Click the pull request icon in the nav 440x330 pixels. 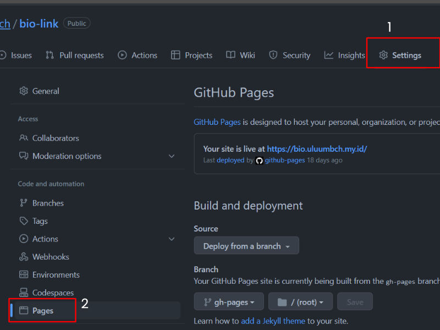[50, 55]
